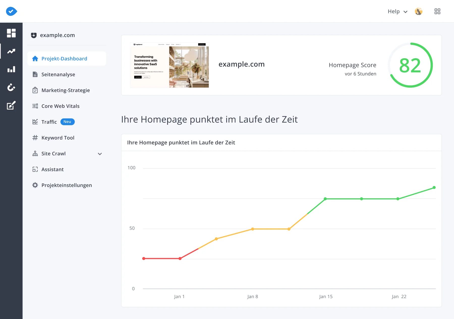The image size is (454, 319).
Task: Select the trending arrow icon in dark sidebar
Action: point(11,51)
